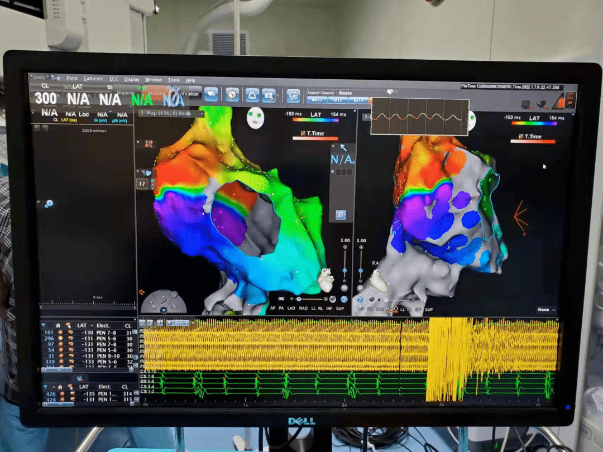Screen dimensions: 603x452
Task: Open the Display menu
Action: [x=132, y=80]
